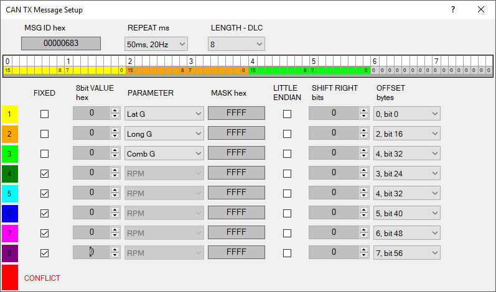Click MASK hex FFFF for Comb G row

(x=236, y=153)
